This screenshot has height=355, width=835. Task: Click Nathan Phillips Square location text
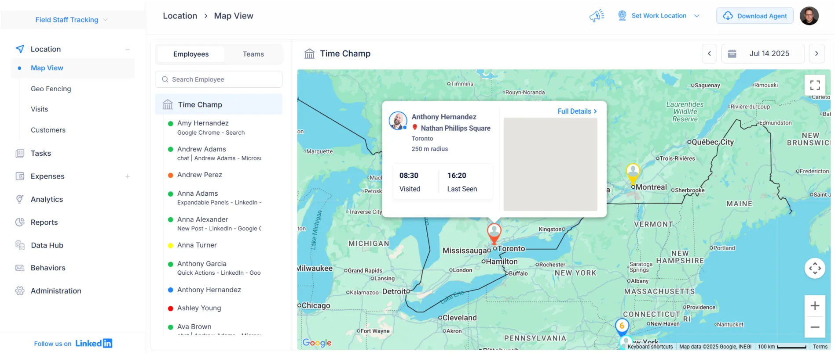pyautogui.click(x=455, y=128)
